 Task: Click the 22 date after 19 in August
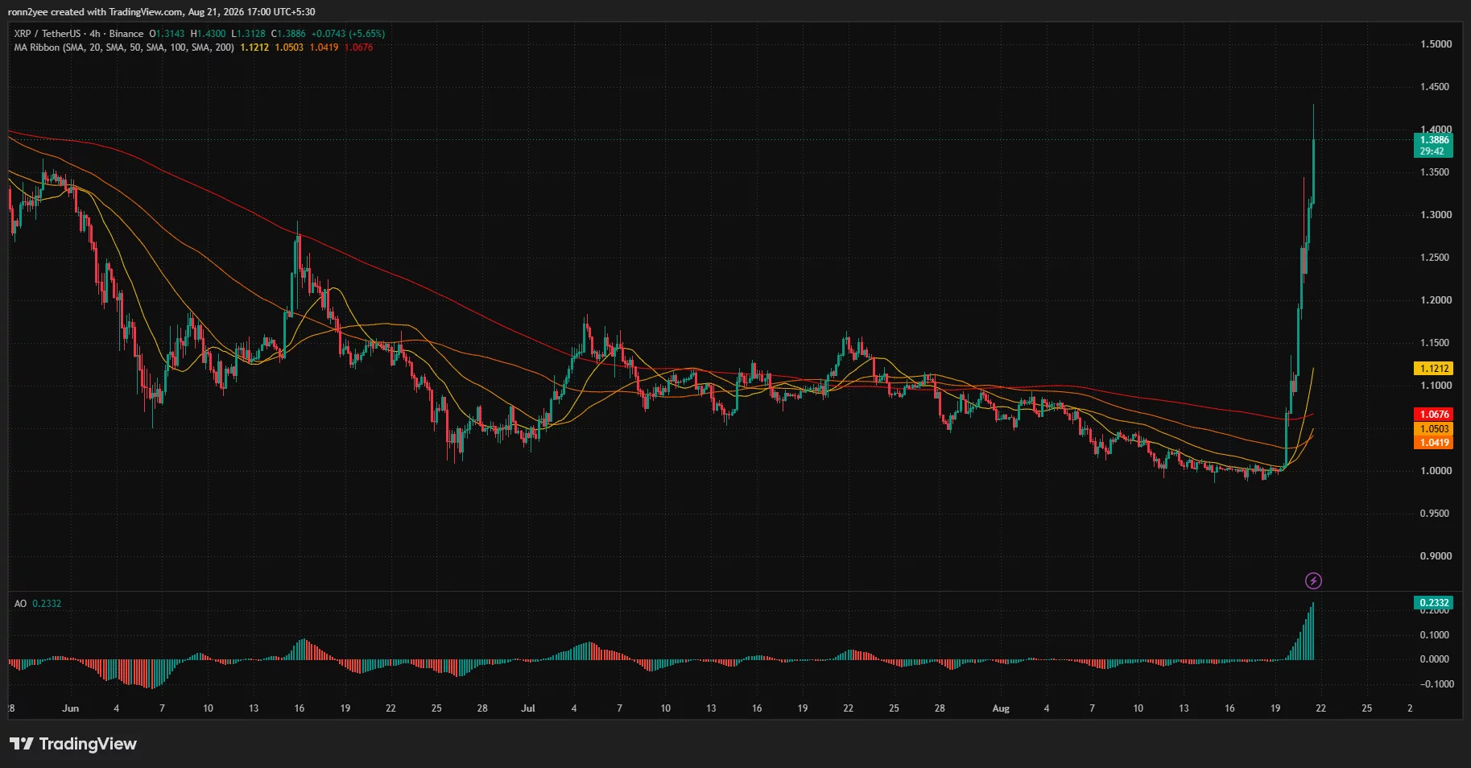(1320, 708)
